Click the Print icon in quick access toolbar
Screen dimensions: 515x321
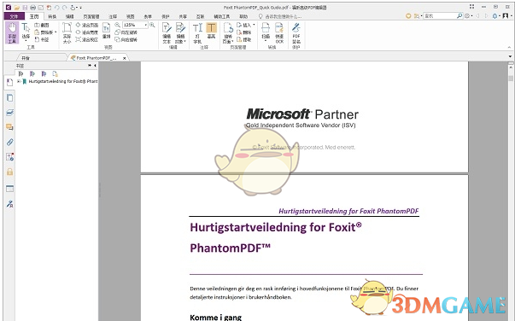pos(32,7)
